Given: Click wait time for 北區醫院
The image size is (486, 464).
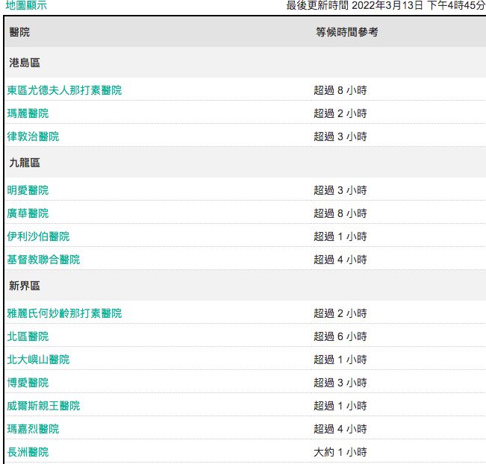Looking at the screenshot, I should [x=340, y=336].
